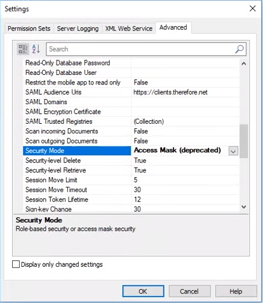The image size is (263, 303).
Task: Select the SAML Trusted Registries row
Action: pos(131,121)
